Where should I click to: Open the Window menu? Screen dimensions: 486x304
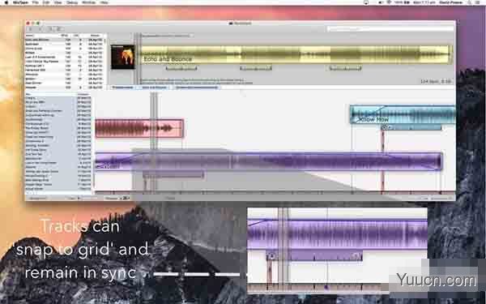pyautogui.click(x=88, y=2)
